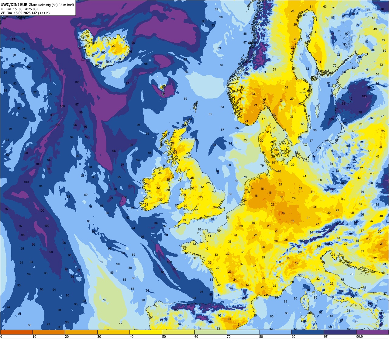389x339 pixels.
Task: Click the value 63 at the top of the map
Action: click(x=325, y=7)
